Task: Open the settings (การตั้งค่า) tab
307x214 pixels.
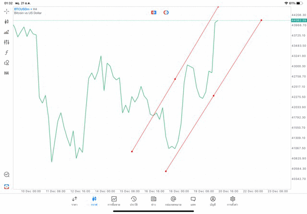Action: tap(233, 201)
